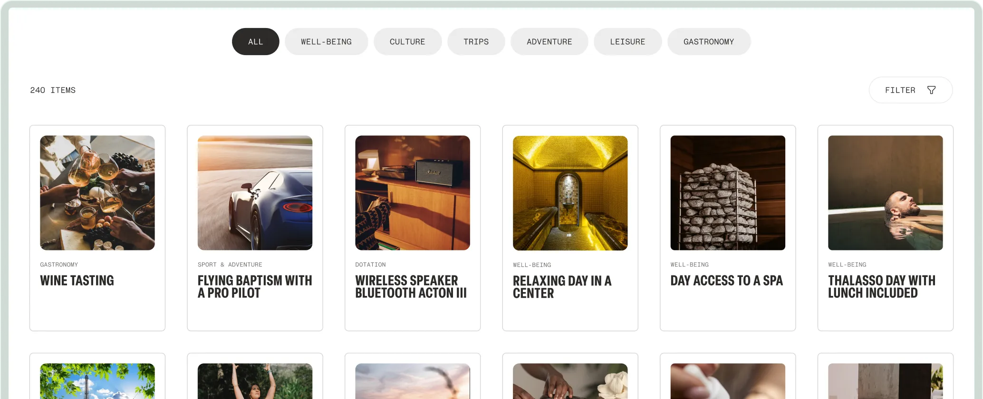Click the GASTRONOMY label on Wine Tasting card
983x399 pixels.
pos(59,265)
